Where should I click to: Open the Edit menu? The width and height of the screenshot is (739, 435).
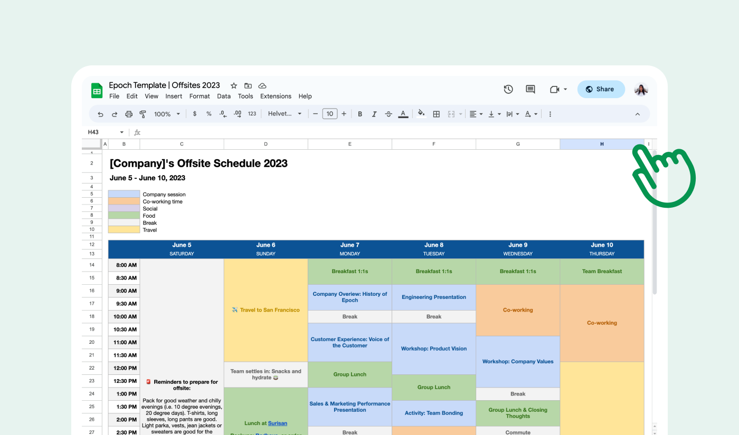(x=132, y=96)
